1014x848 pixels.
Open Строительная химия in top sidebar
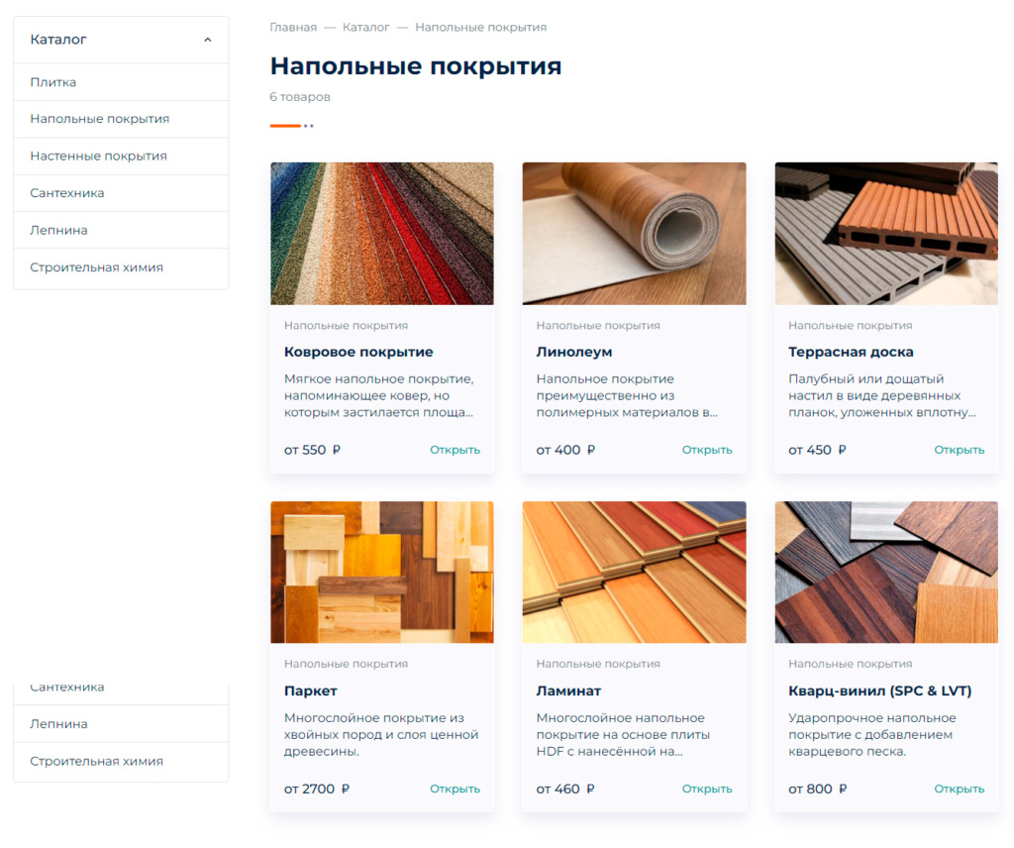121,267
